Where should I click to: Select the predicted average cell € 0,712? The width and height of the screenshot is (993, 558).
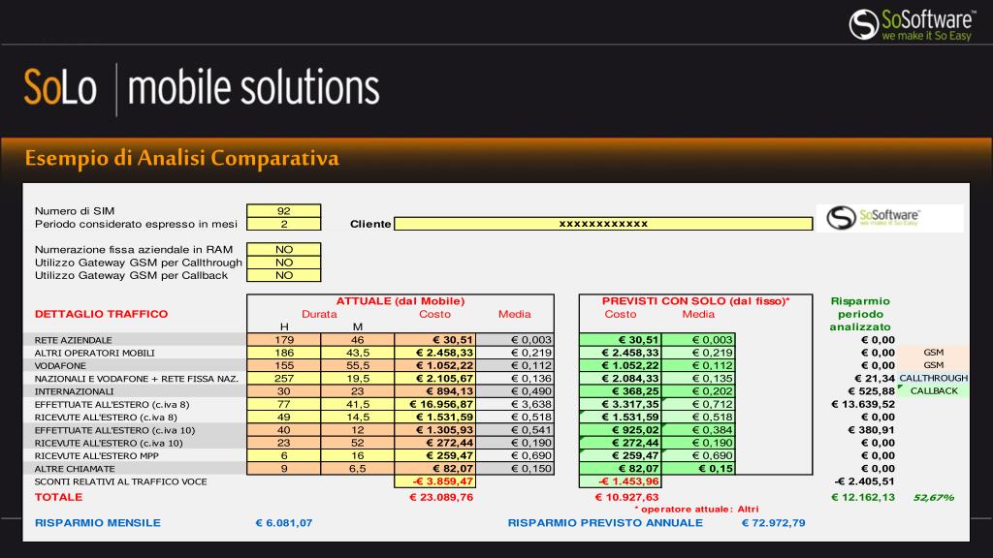click(698, 404)
